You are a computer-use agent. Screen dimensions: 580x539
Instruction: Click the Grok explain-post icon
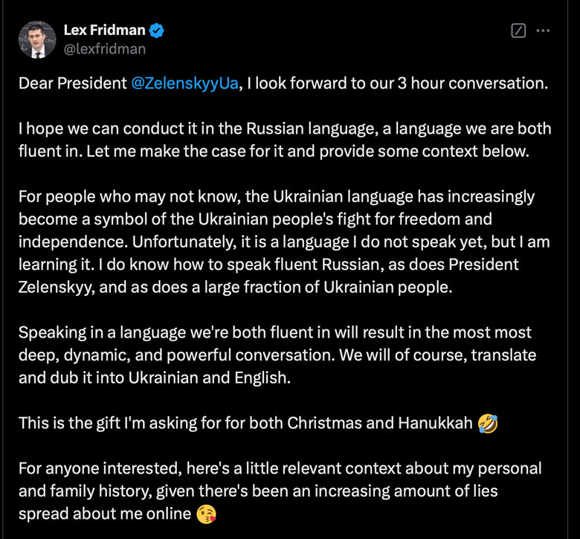pos(519,31)
